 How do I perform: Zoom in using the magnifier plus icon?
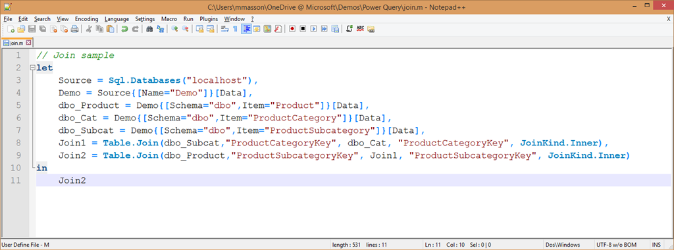[x=174, y=29]
